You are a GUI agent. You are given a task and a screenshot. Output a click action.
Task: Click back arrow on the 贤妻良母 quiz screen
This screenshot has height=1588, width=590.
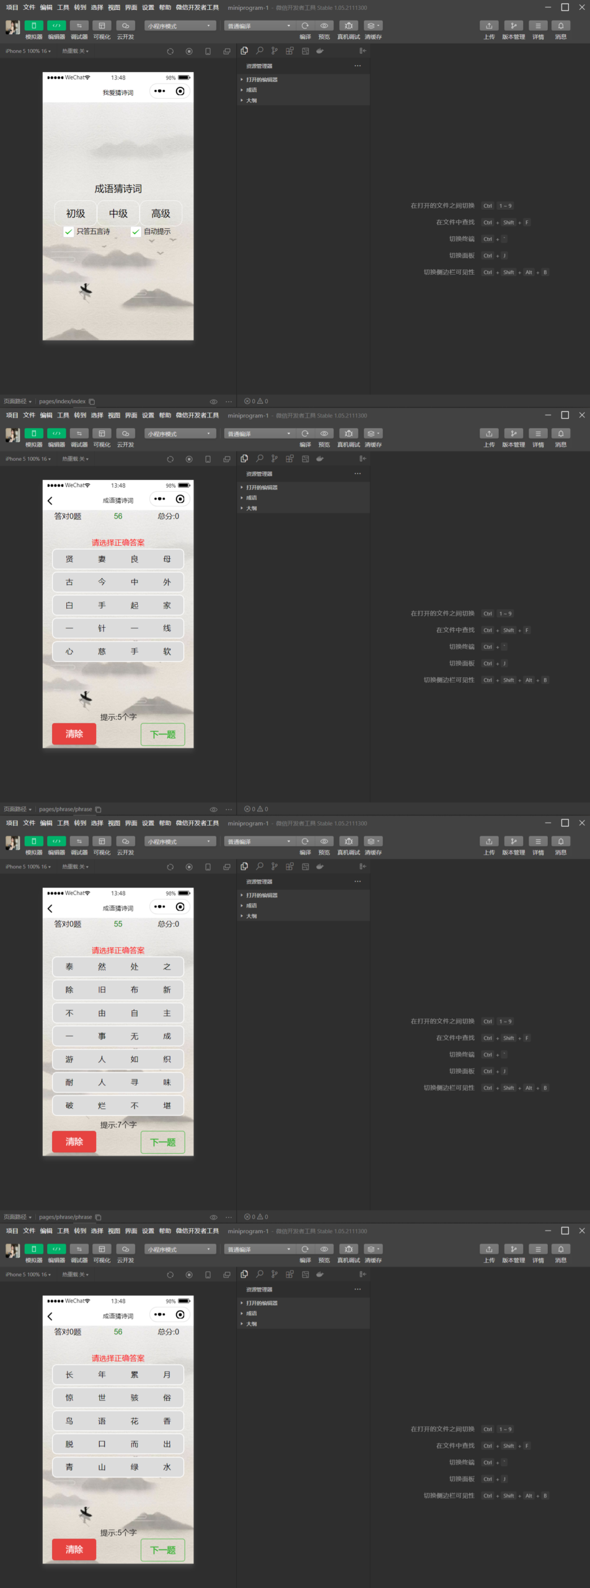pos(50,501)
